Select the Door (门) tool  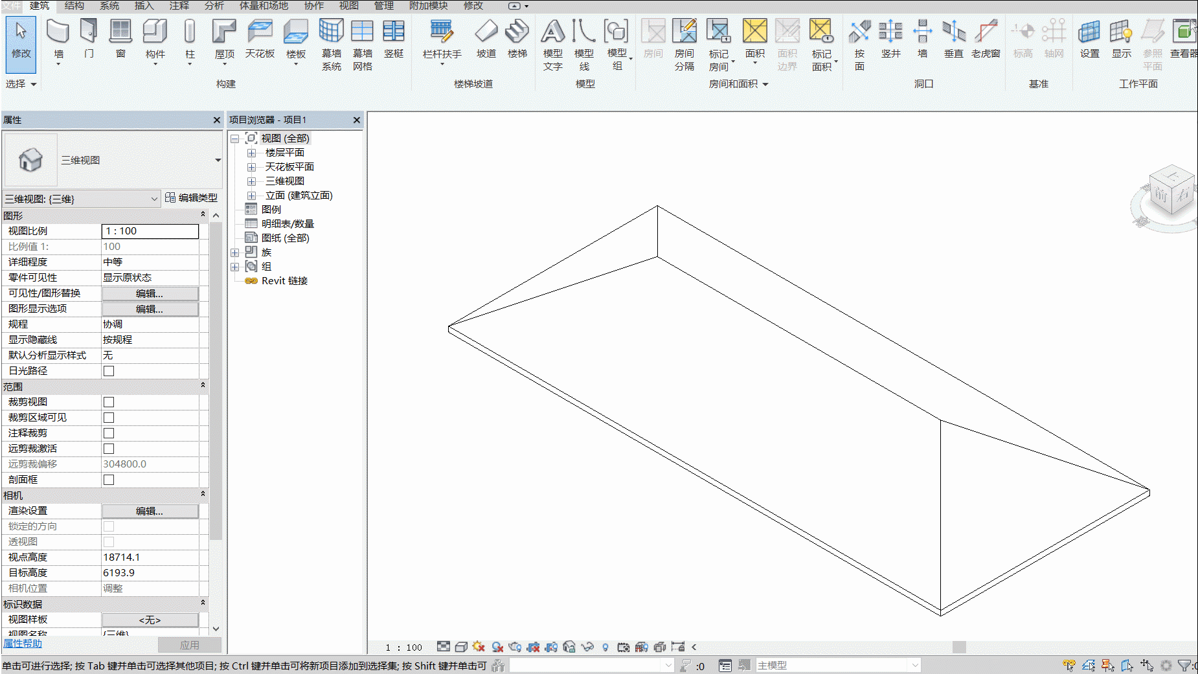click(89, 39)
